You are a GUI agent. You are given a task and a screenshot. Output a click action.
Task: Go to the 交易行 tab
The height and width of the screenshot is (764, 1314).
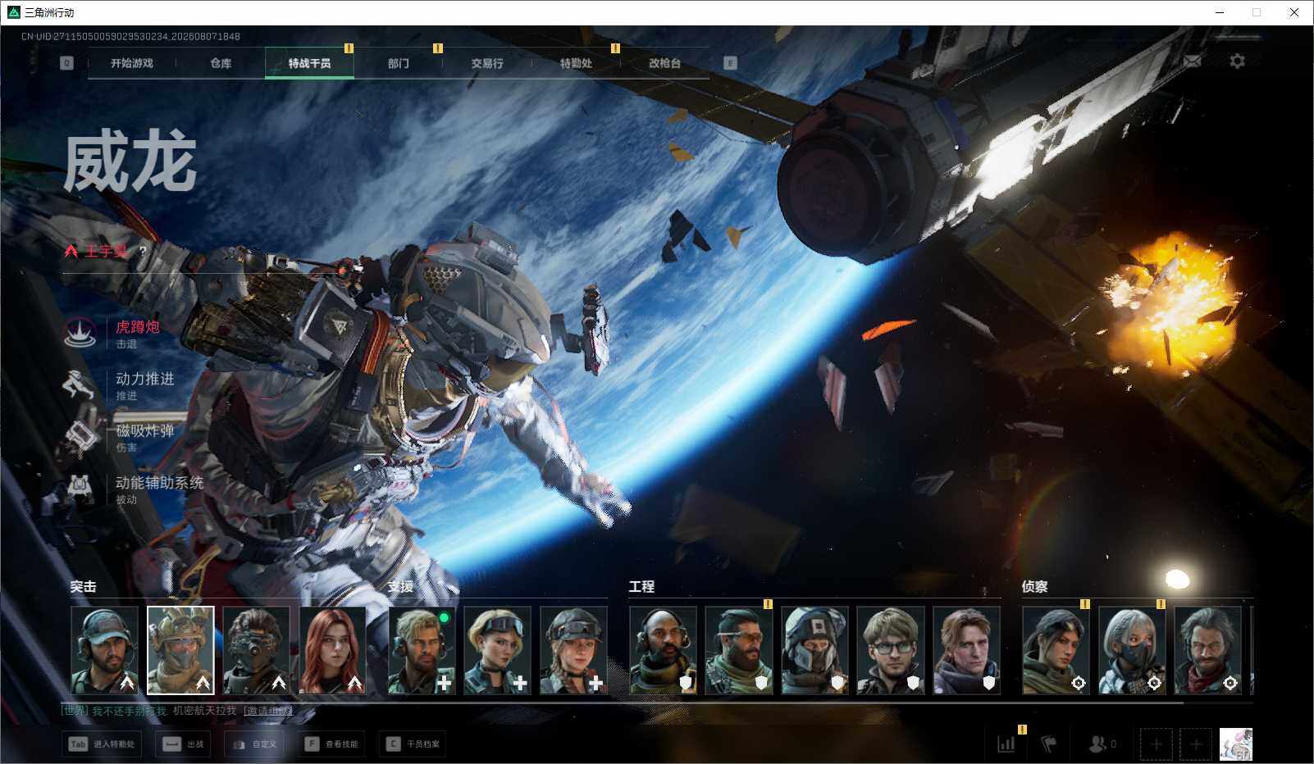point(487,63)
